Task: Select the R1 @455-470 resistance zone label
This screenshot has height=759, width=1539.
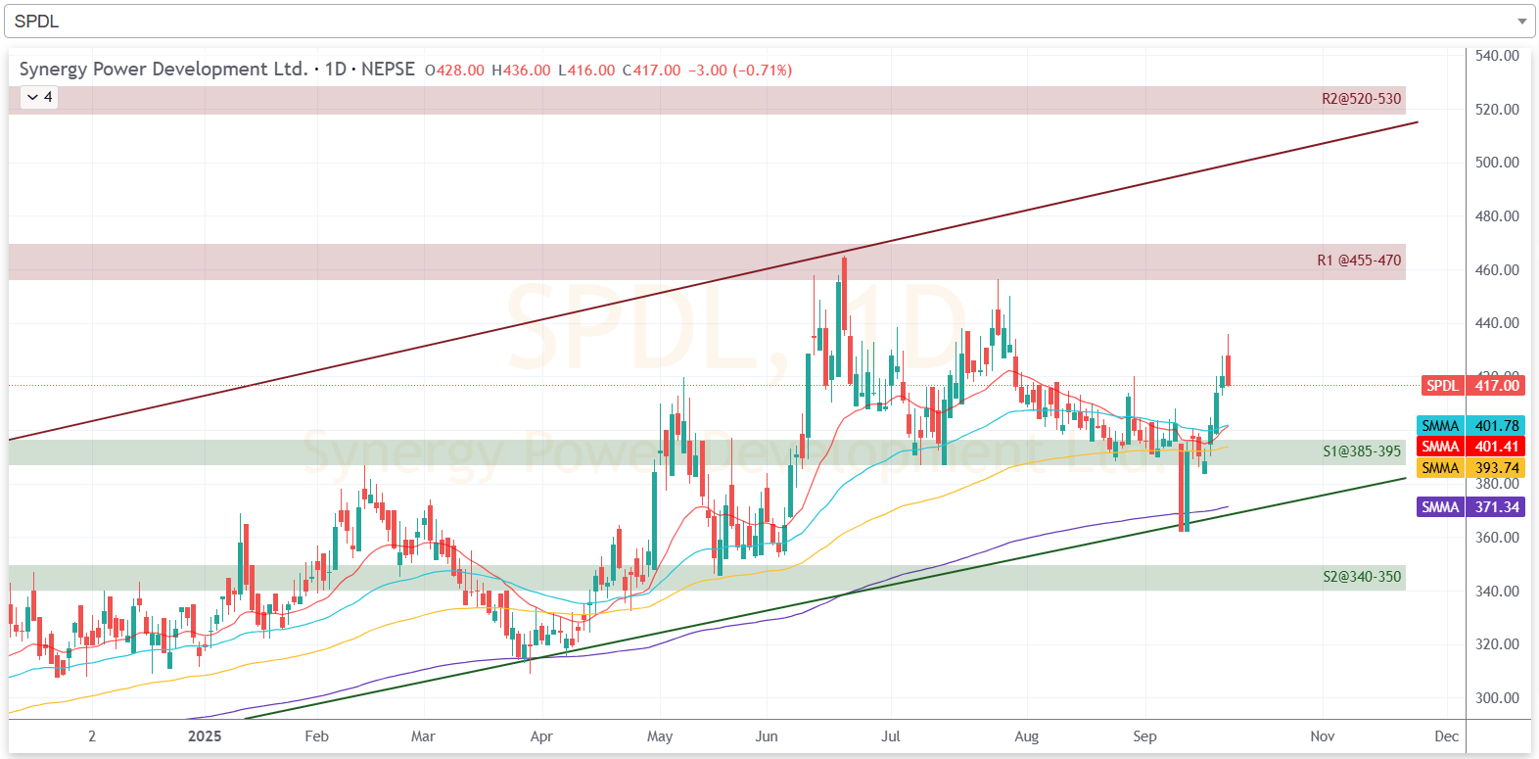Action: pyautogui.click(x=1358, y=261)
